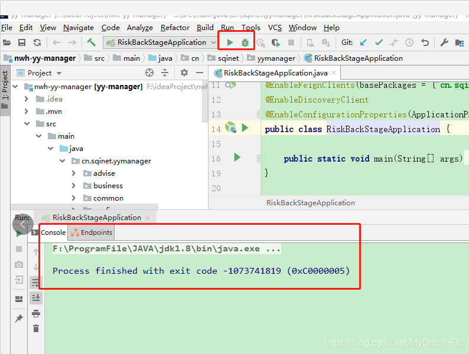Click the Git Show History clock icon
Screen dimensions: 469x354
click(x=409, y=42)
